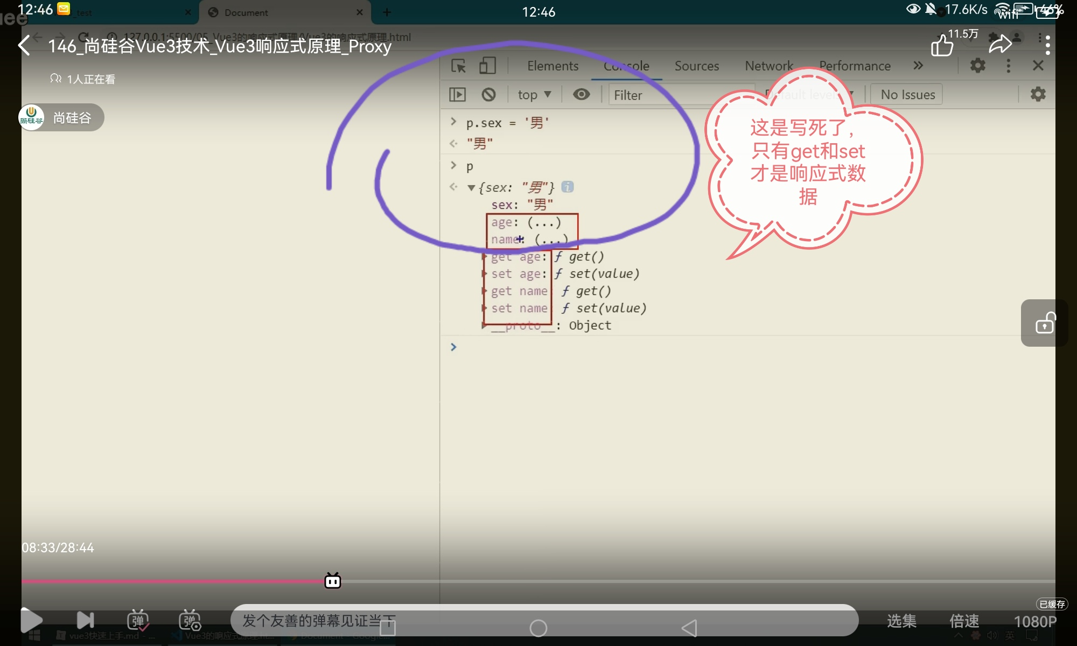This screenshot has width=1077, height=646.
Task: Toggle the live expression eye icon
Action: click(581, 95)
